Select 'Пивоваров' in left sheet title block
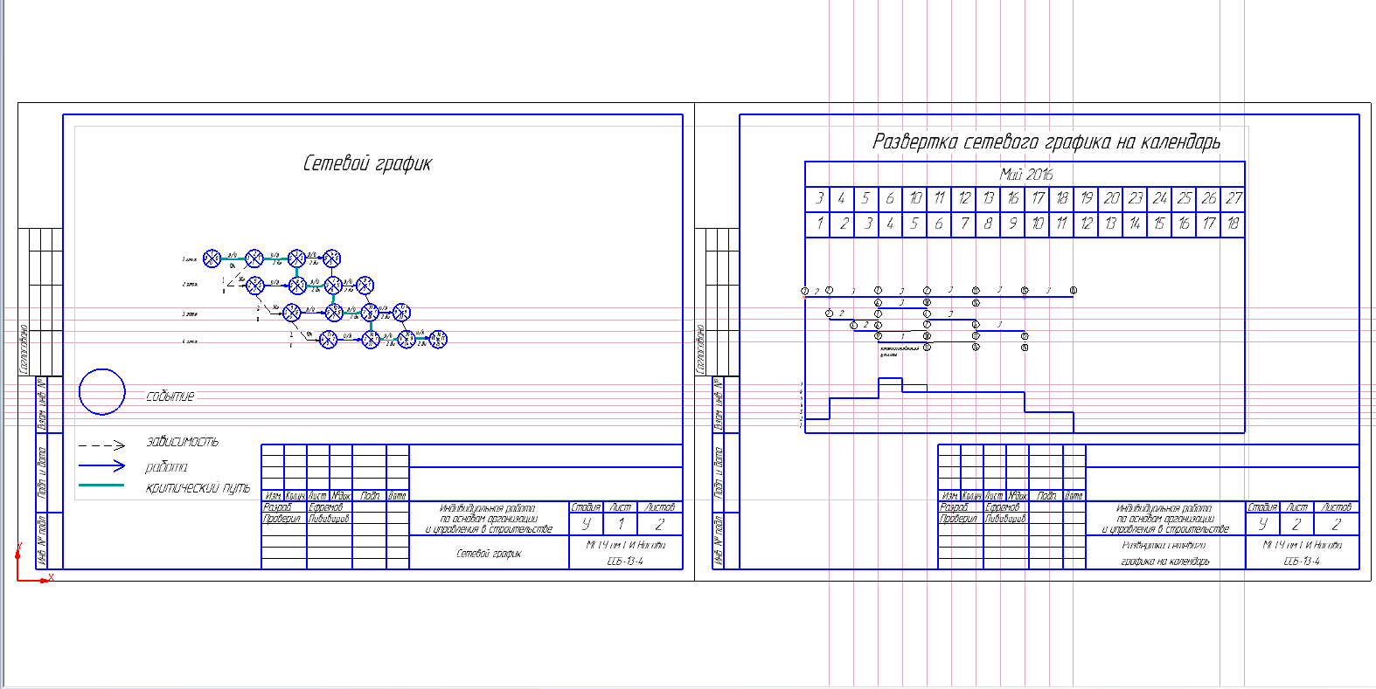Viewport: 1376px width, 689px height. point(329,519)
